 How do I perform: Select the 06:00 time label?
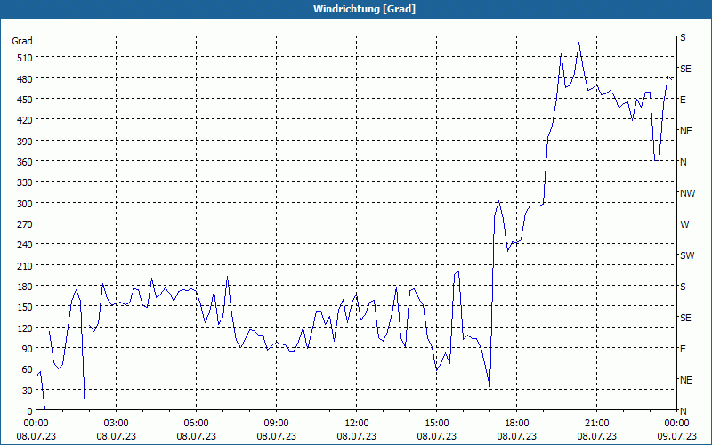coord(196,424)
